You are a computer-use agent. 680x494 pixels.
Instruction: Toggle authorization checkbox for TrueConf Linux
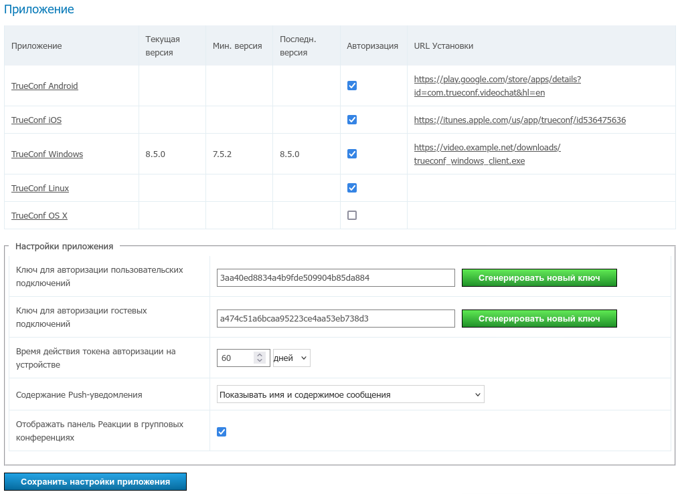352,188
